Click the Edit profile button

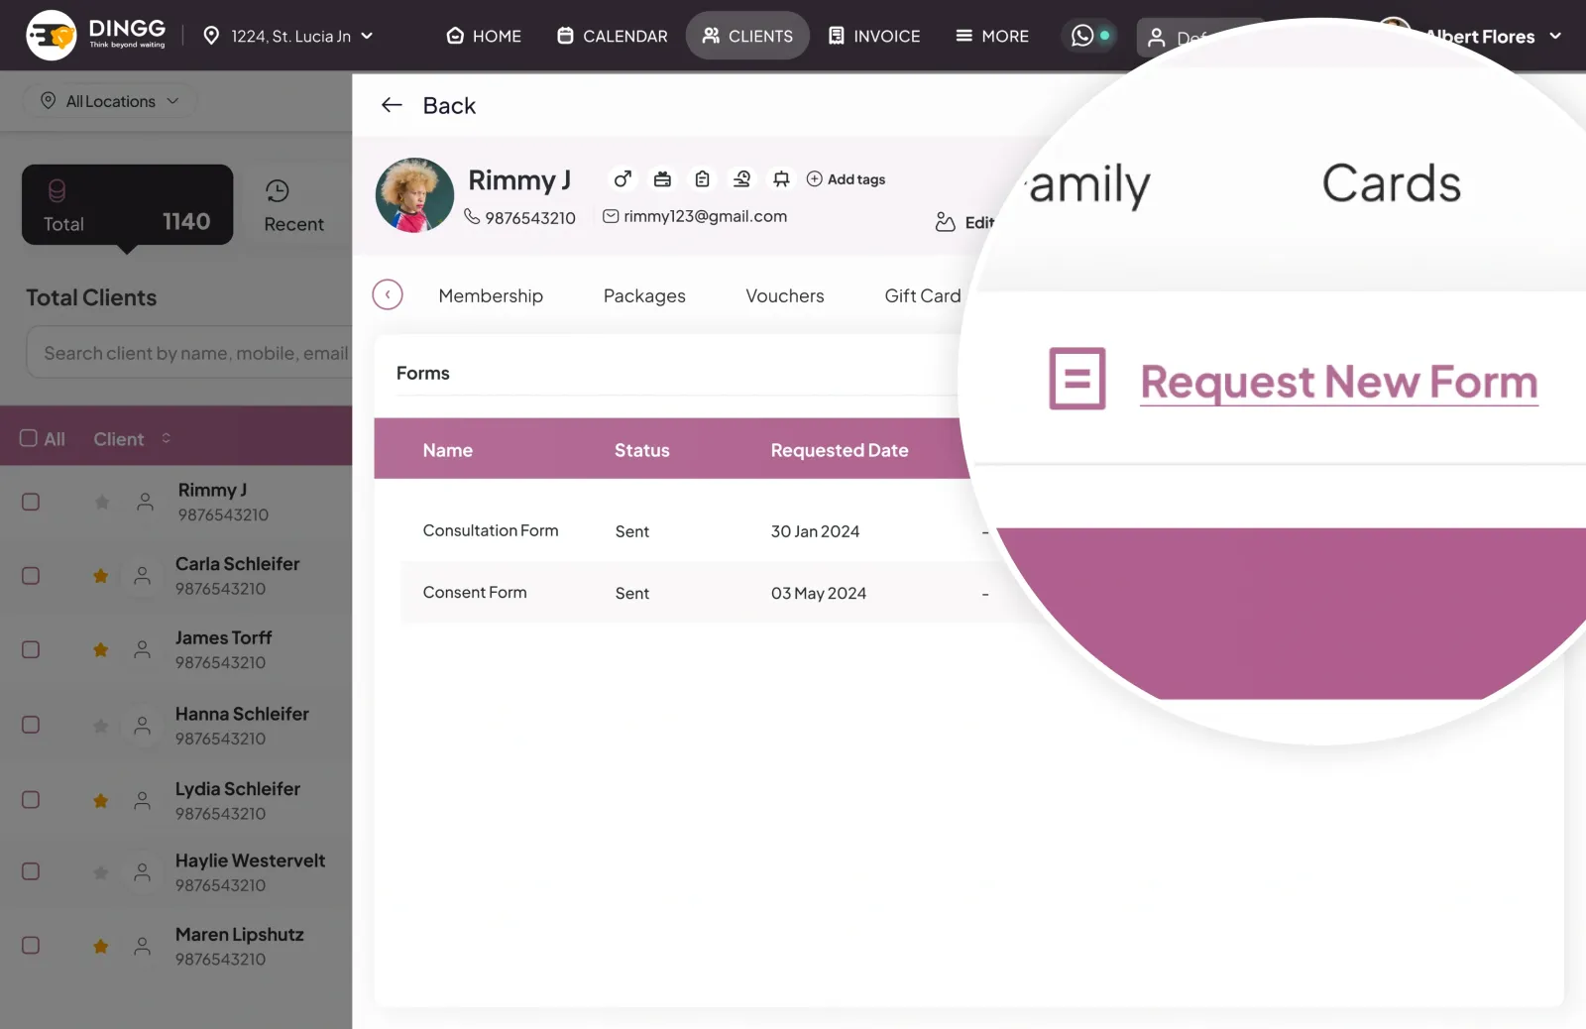pyautogui.click(x=964, y=223)
